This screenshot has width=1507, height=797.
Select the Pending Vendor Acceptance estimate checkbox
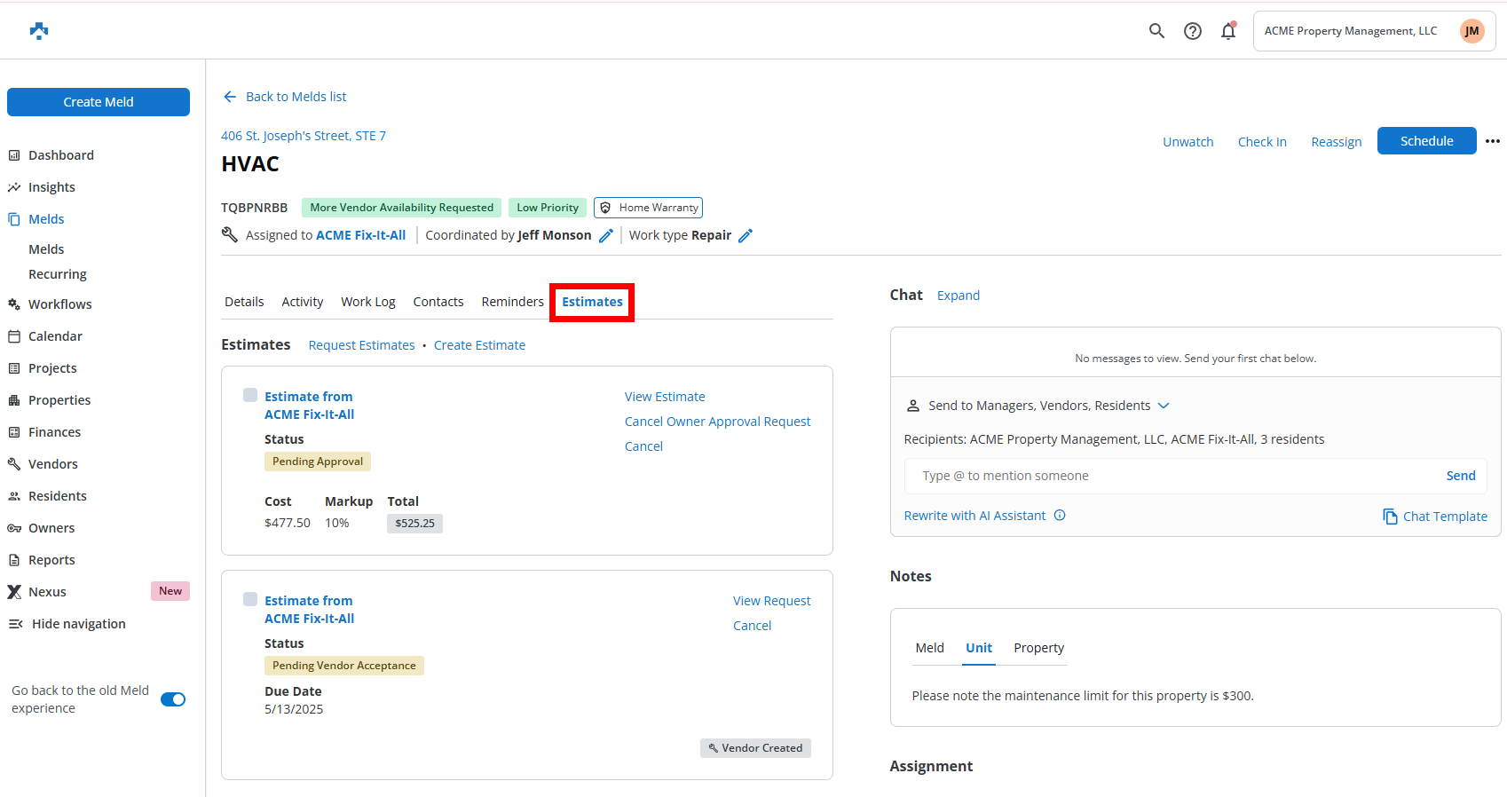click(250, 599)
